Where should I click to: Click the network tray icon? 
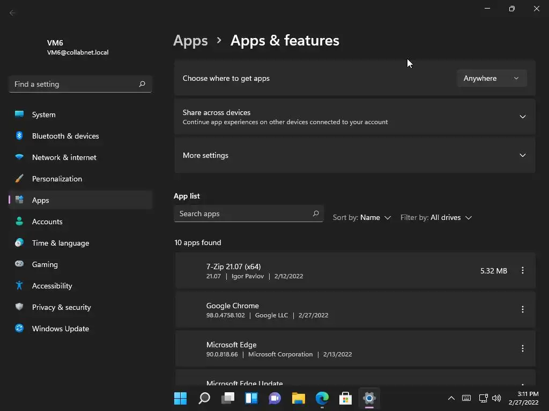pyautogui.click(x=484, y=398)
